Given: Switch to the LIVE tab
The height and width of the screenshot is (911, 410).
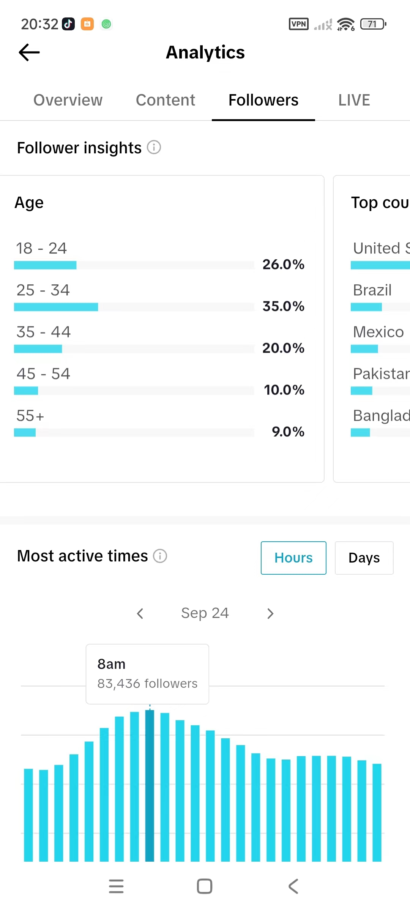Looking at the screenshot, I should tap(354, 100).
